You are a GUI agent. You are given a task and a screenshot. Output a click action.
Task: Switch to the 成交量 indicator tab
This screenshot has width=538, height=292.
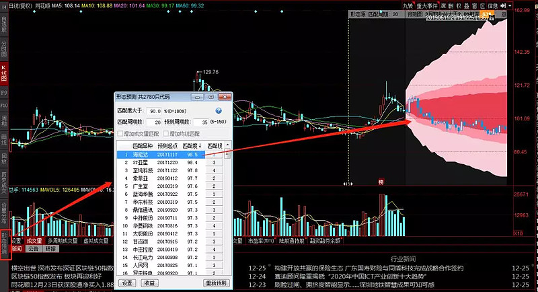tap(34, 241)
